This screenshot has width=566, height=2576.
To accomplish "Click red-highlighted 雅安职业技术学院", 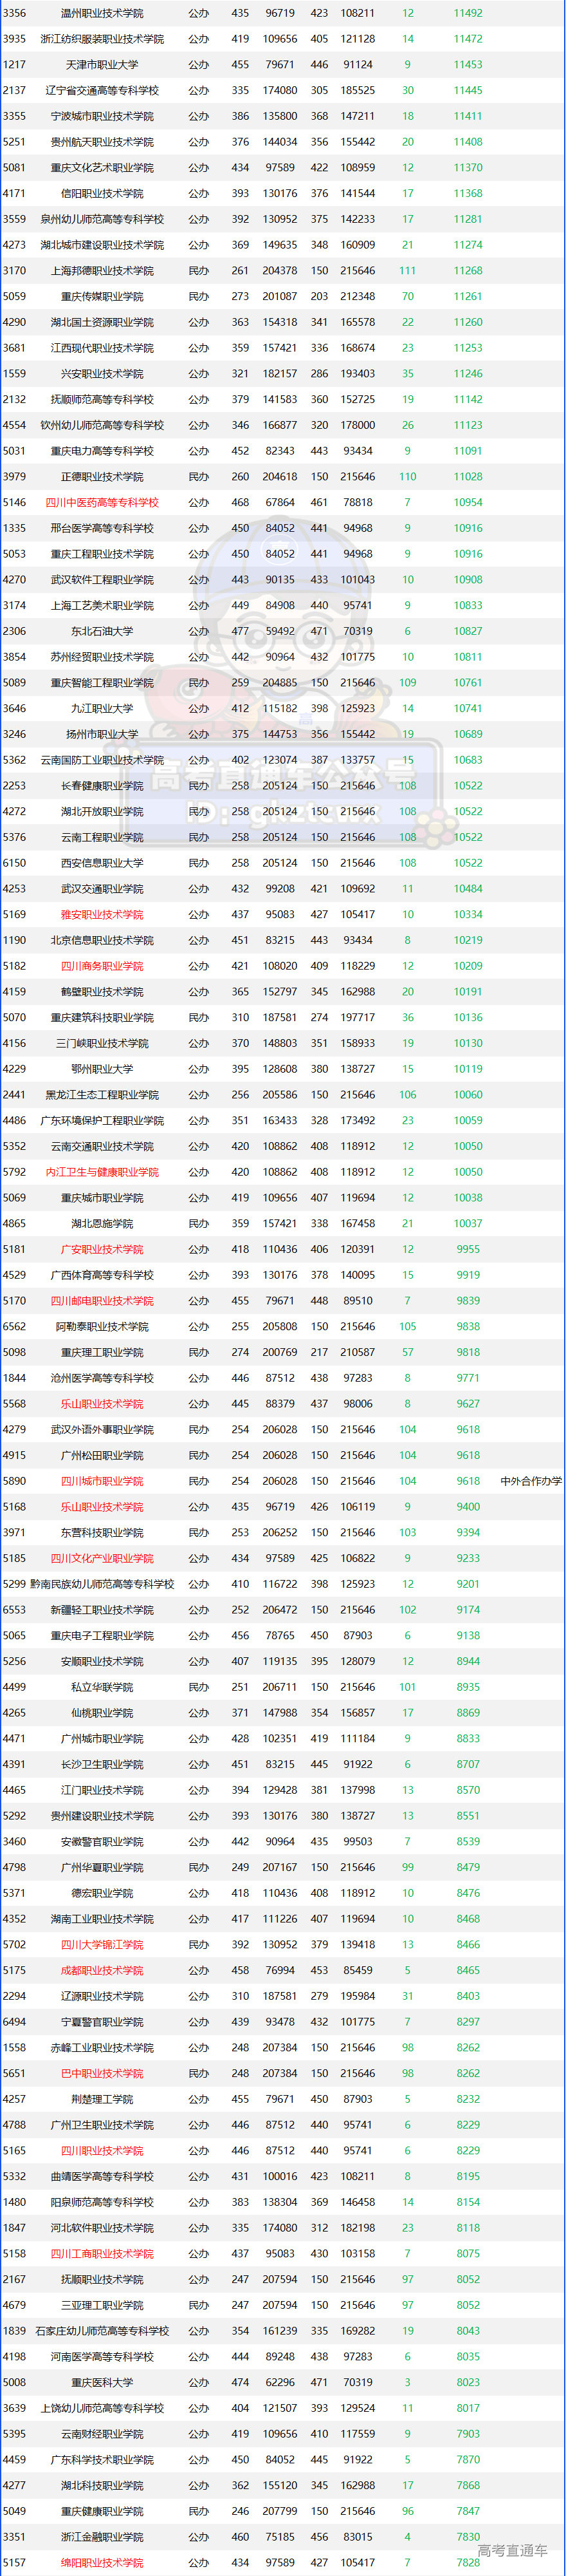I will pos(102,915).
